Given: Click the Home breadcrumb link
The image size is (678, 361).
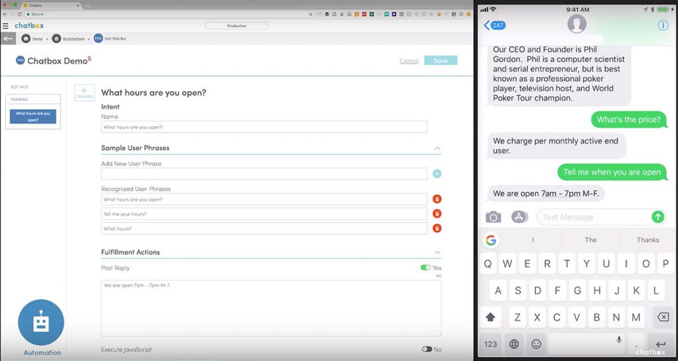Looking at the screenshot, I should click(x=37, y=39).
